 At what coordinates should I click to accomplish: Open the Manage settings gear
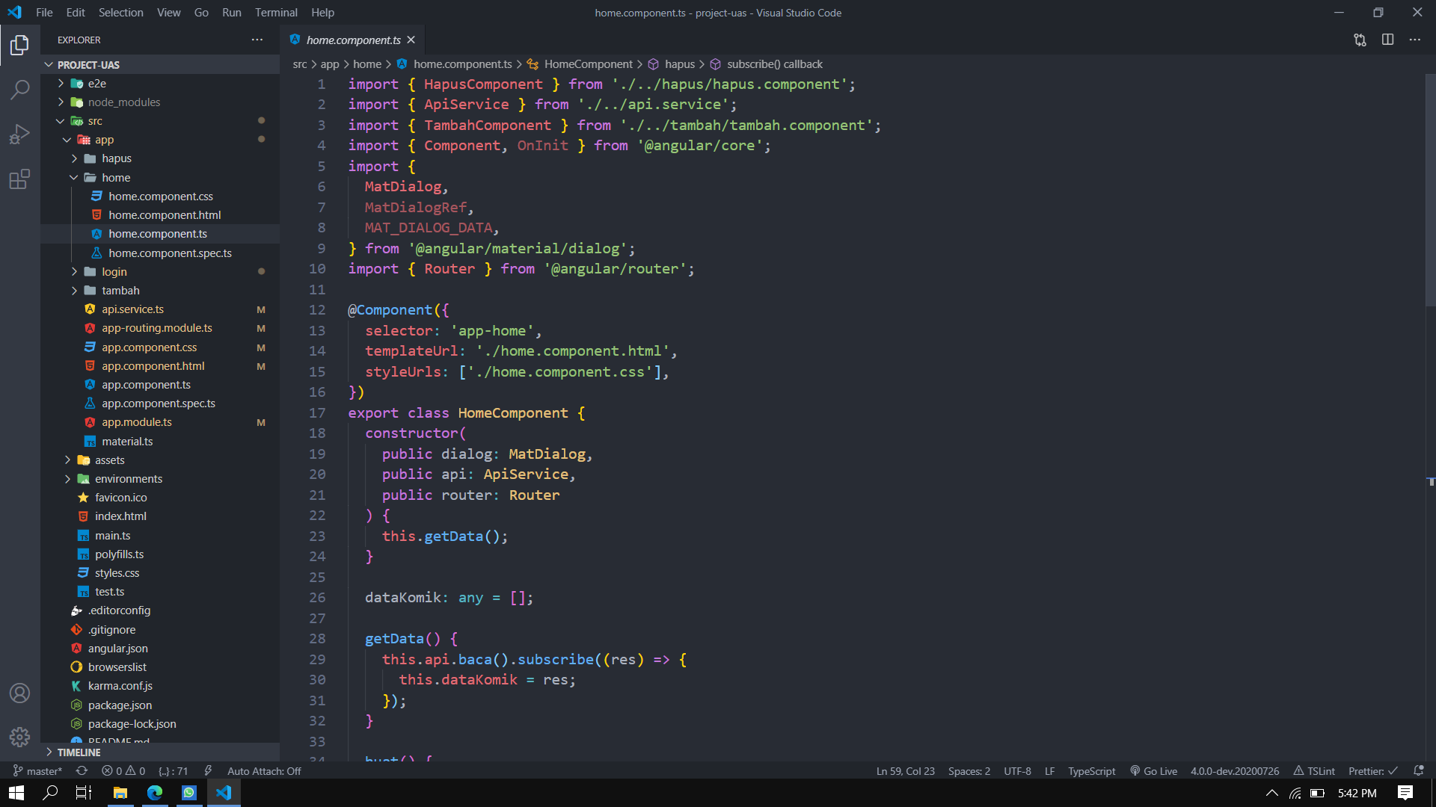pyautogui.click(x=20, y=738)
